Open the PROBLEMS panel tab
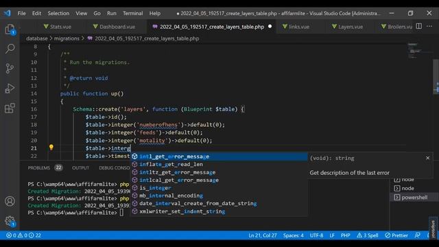The height and width of the screenshot is (247, 439). click(38, 167)
